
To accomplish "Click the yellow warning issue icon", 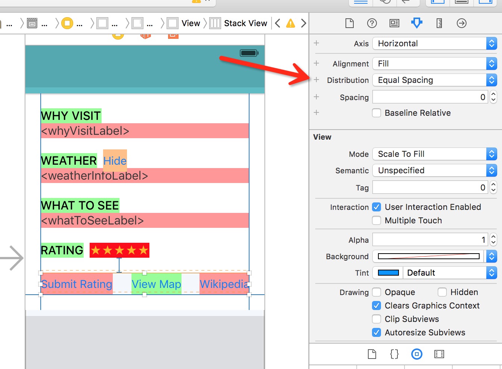I will 290,24.
